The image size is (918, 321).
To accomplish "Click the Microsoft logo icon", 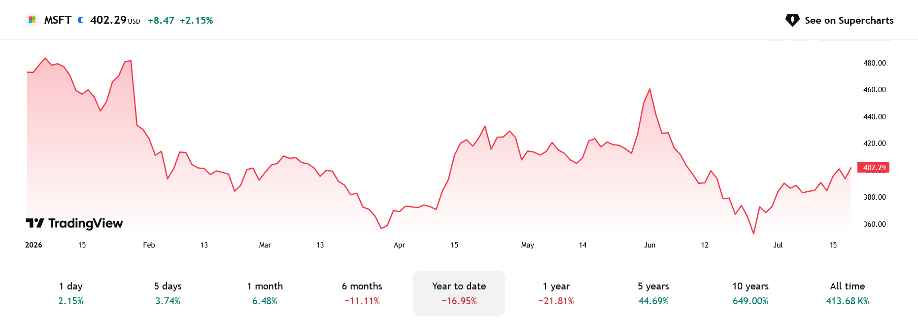I will pos(32,20).
